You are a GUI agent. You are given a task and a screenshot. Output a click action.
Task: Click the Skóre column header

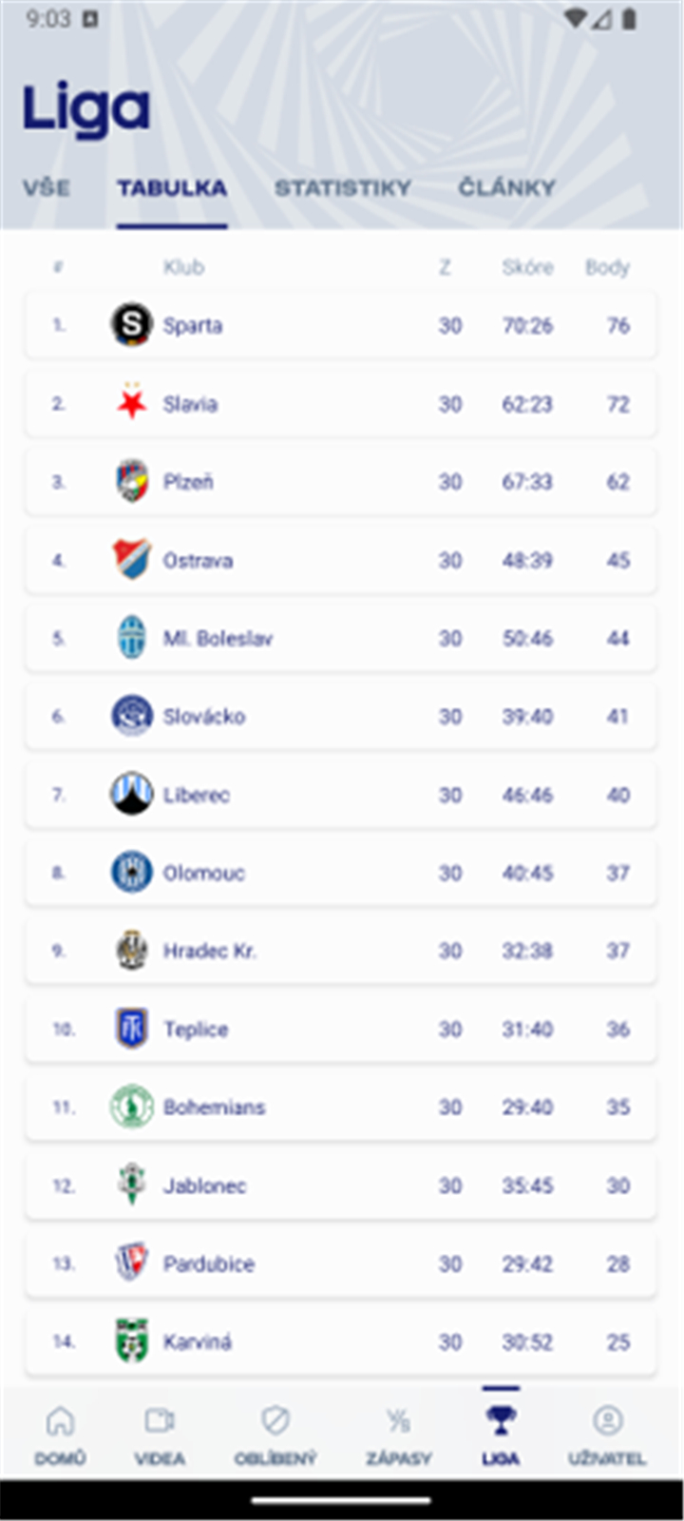[x=527, y=267]
